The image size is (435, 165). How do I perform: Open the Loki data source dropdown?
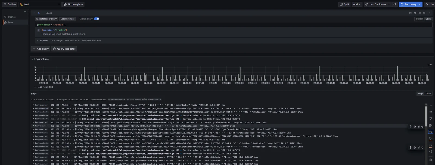point(40,4)
